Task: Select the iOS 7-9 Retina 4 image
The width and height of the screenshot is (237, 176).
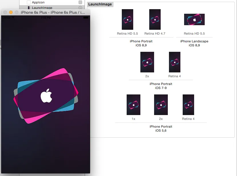Action: tap(175, 62)
